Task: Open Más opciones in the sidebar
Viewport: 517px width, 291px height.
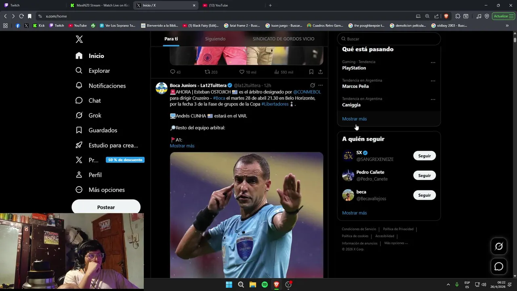Action: [x=100, y=190]
